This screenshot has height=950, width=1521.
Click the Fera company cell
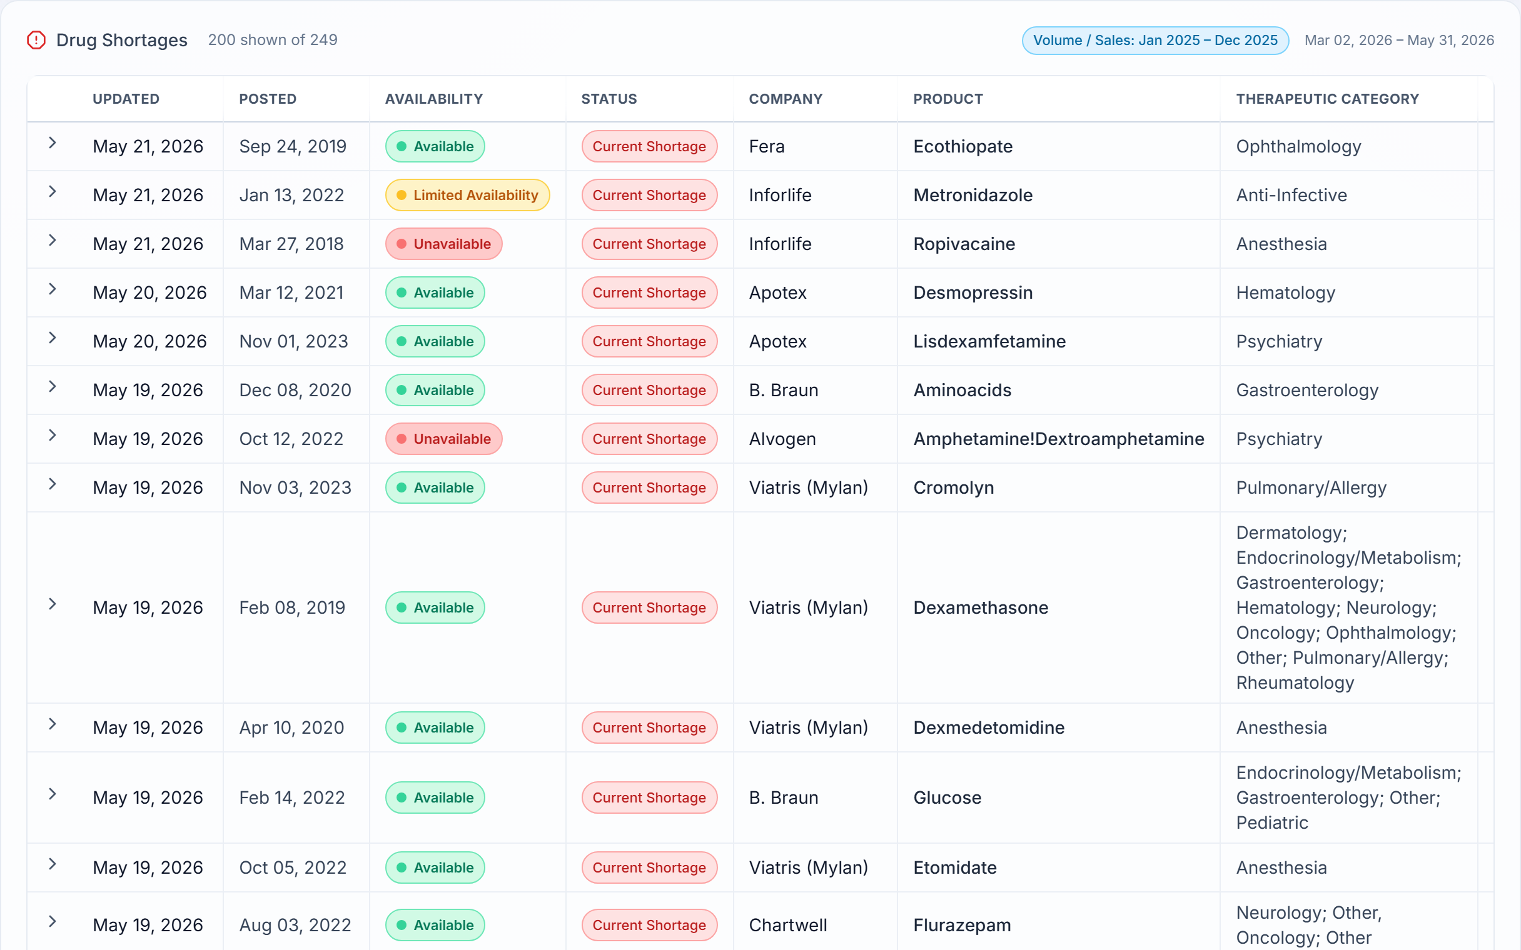(767, 146)
